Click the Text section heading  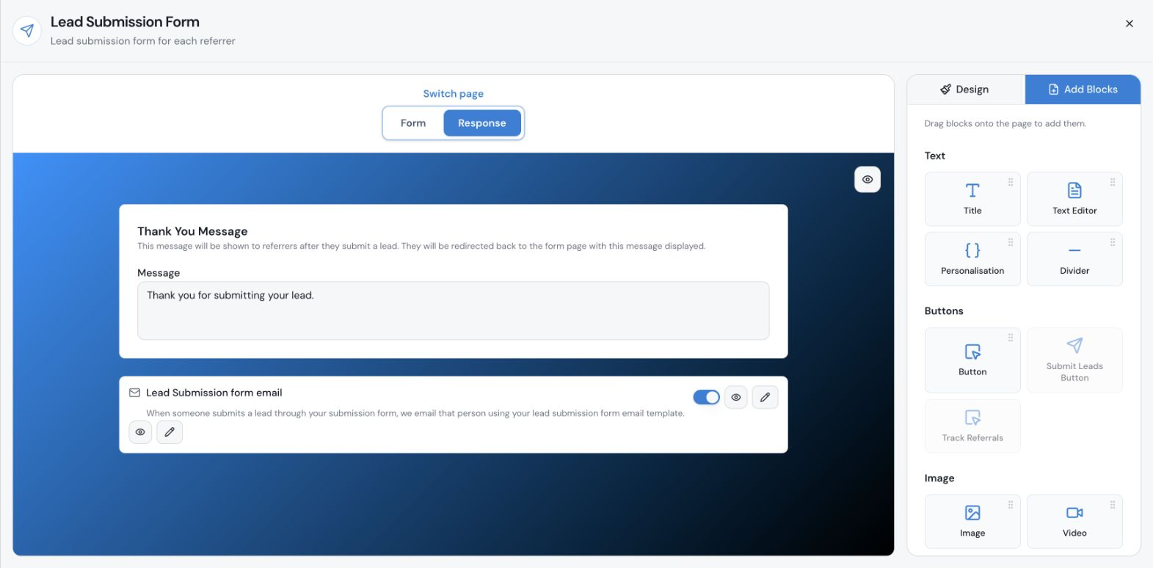click(934, 156)
